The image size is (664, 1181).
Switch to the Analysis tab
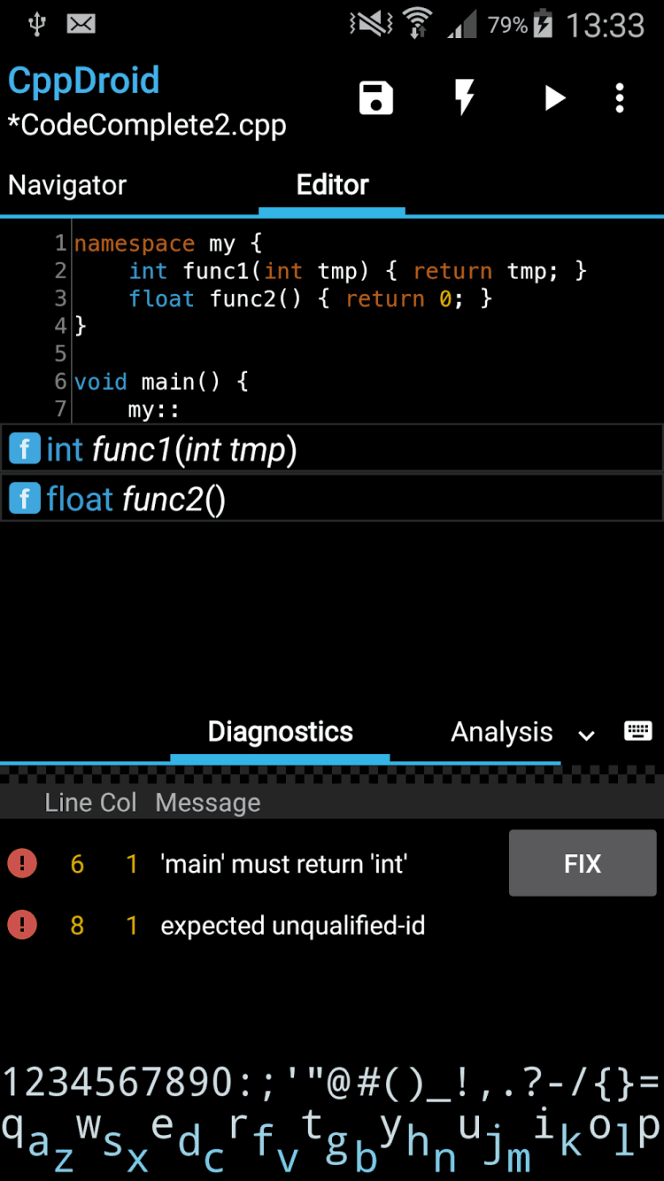501,733
